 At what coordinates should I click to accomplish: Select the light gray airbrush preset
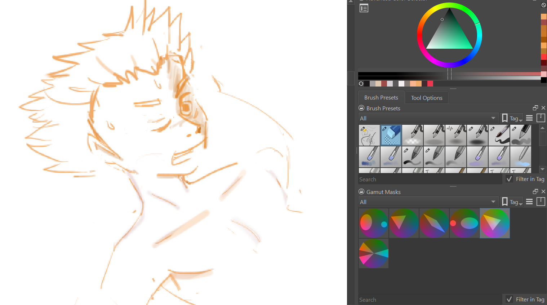click(x=434, y=135)
